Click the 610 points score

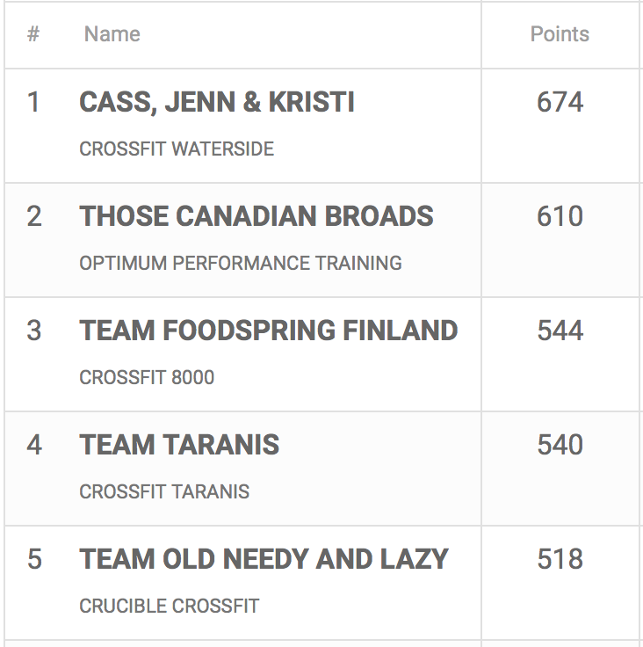[560, 216]
